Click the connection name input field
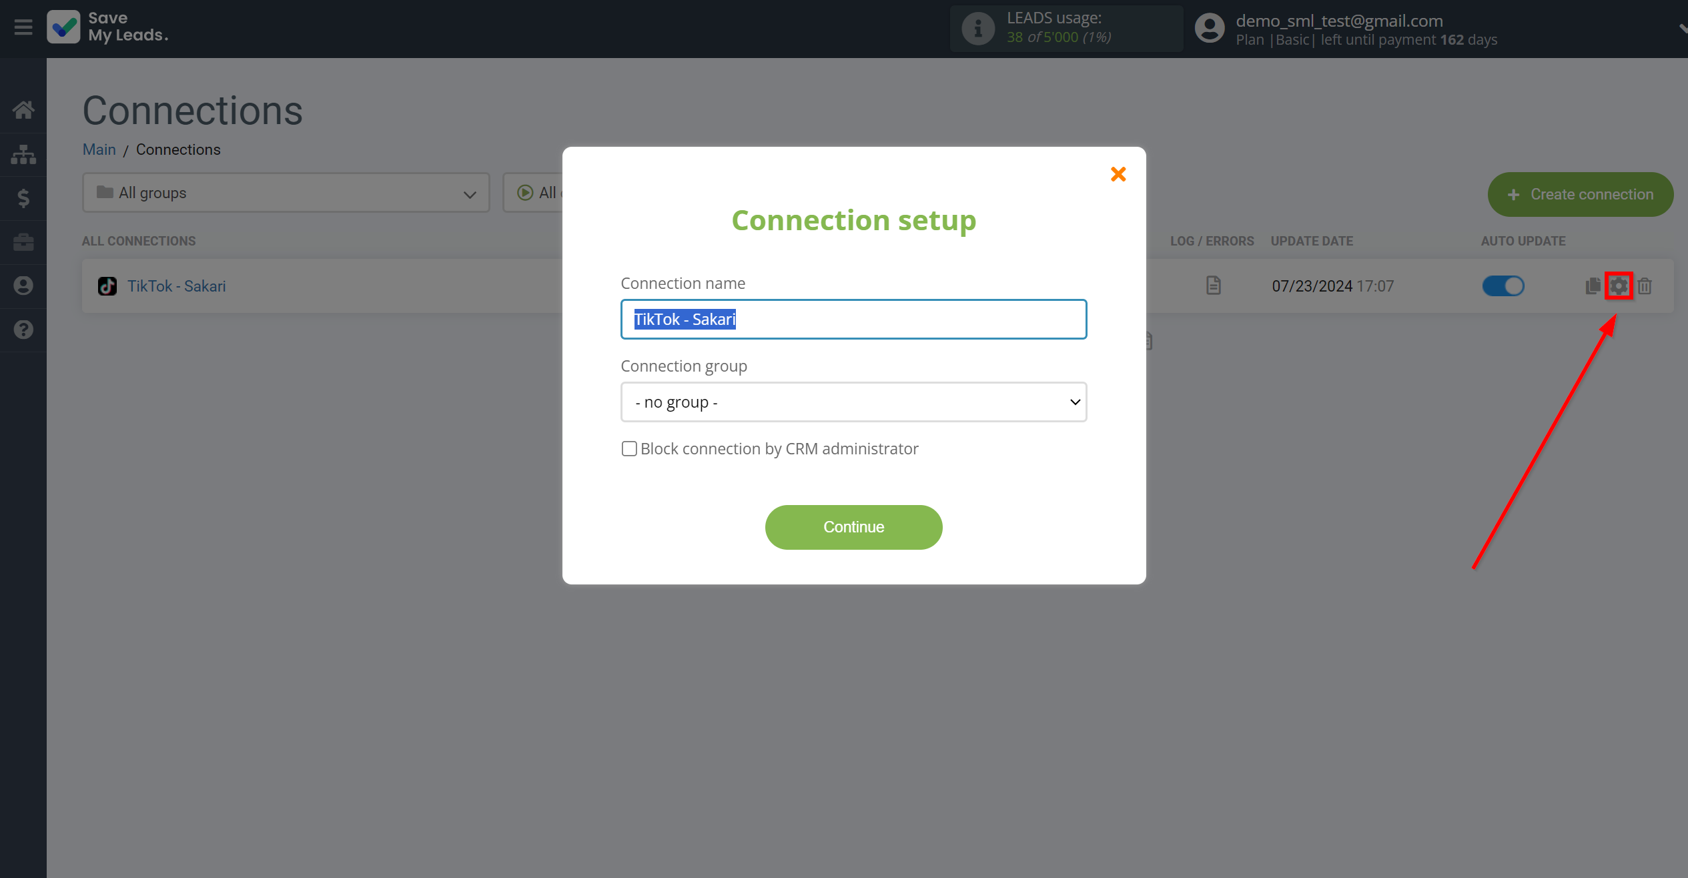1688x878 pixels. coord(854,320)
